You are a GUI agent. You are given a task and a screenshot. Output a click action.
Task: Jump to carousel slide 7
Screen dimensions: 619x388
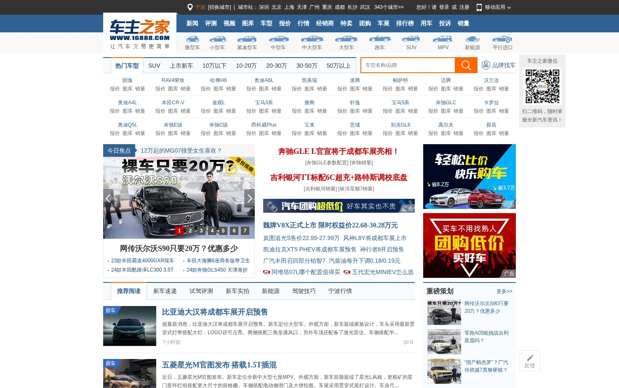[245, 231]
